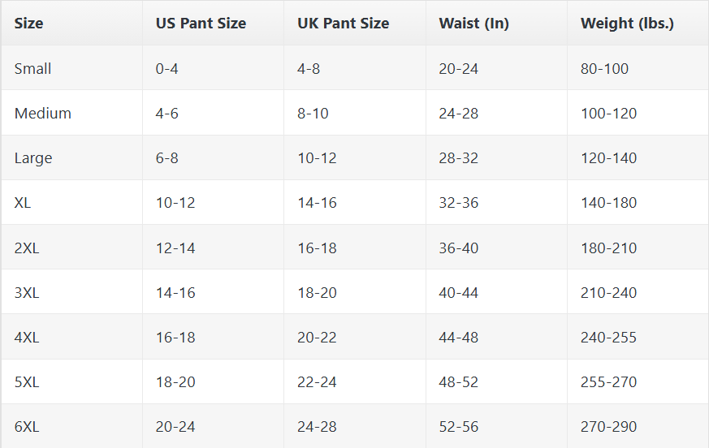Click the Large size row label
709x448 pixels.
pos(33,158)
